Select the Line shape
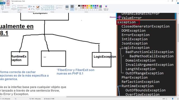This screenshot has height=100, width=179. point(42,6)
